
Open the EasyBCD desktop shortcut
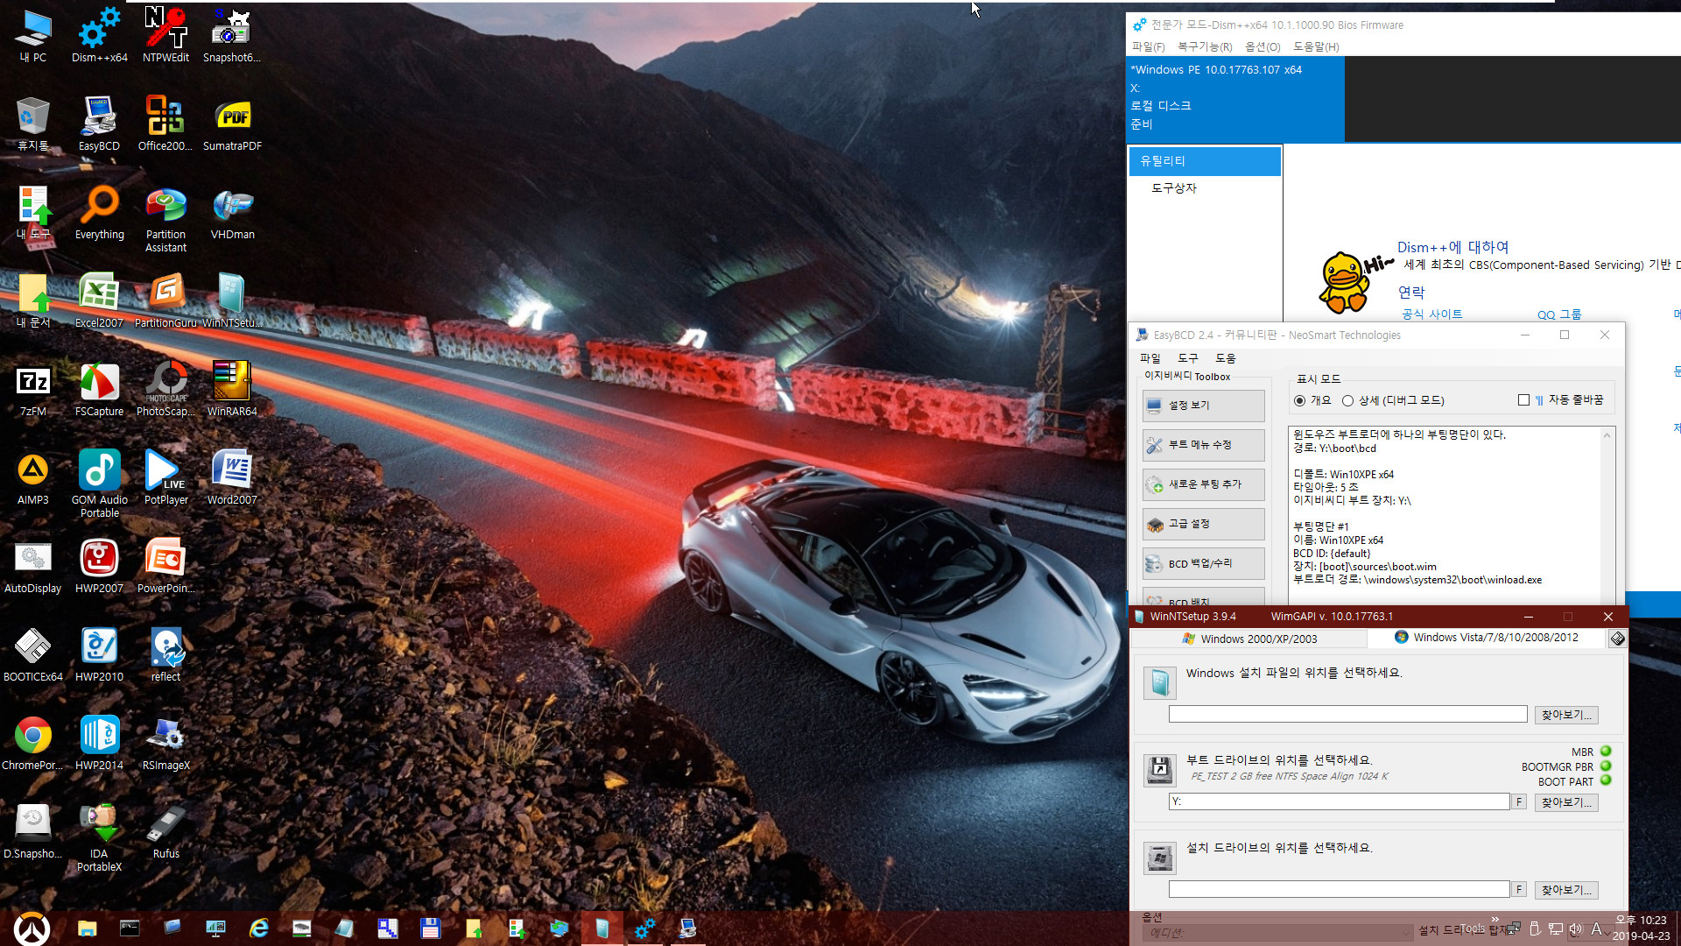tap(99, 124)
